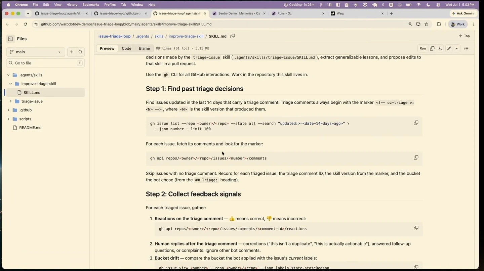Viewport: 484px width, 271px height.
Task: Open the skills breadcrumb link
Action: tap(159, 36)
